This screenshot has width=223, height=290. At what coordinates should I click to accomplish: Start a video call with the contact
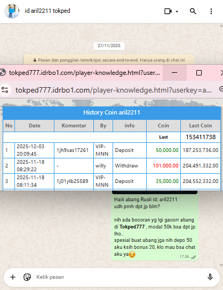(x=168, y=11)
